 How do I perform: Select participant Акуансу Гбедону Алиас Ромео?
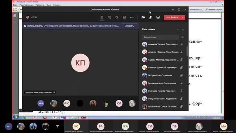(163, 52)
